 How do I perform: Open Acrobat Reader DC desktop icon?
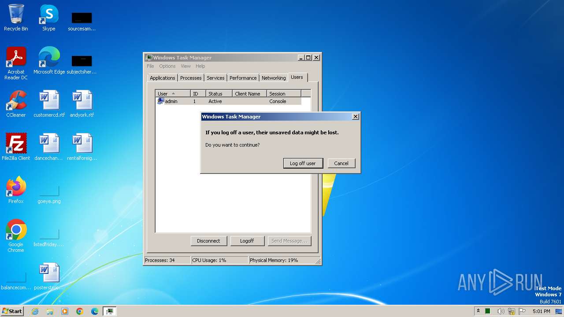coord(16,63)
